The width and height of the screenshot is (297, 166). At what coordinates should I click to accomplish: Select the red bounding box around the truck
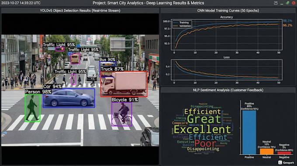coord(124,84)
